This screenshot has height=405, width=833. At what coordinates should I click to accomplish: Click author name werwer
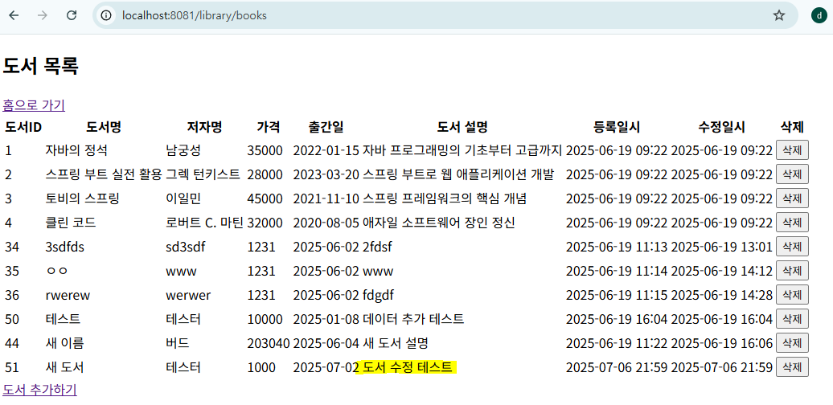(188, 295)
